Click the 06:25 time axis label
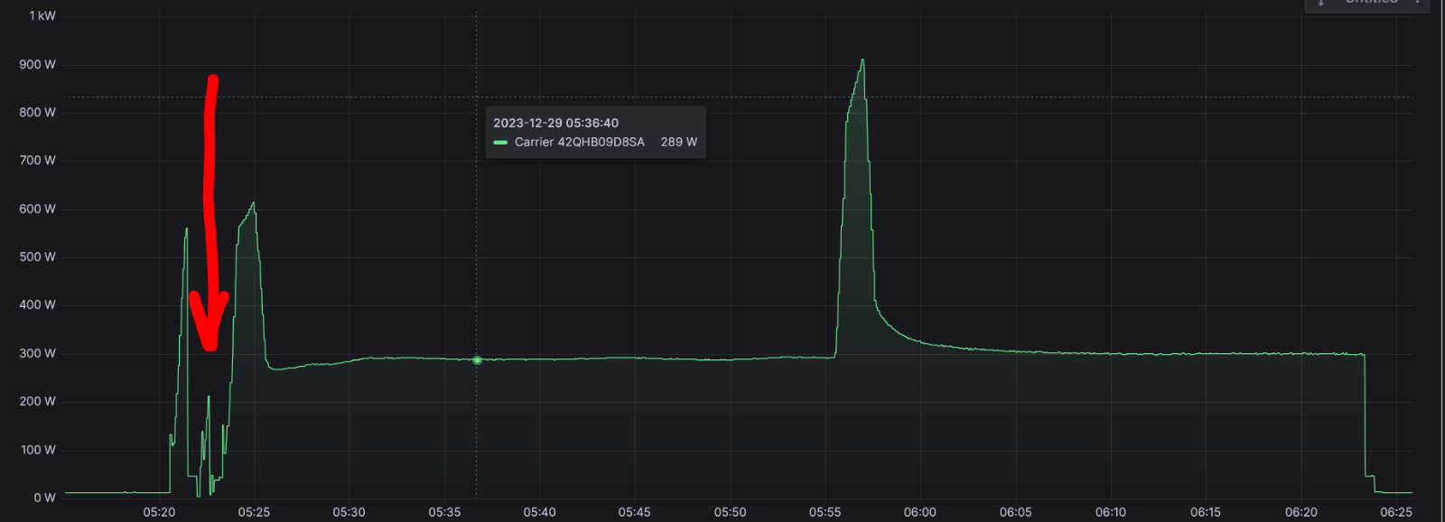Image resolution: width=1445 pixels, height=522 pixels. 1396,512
